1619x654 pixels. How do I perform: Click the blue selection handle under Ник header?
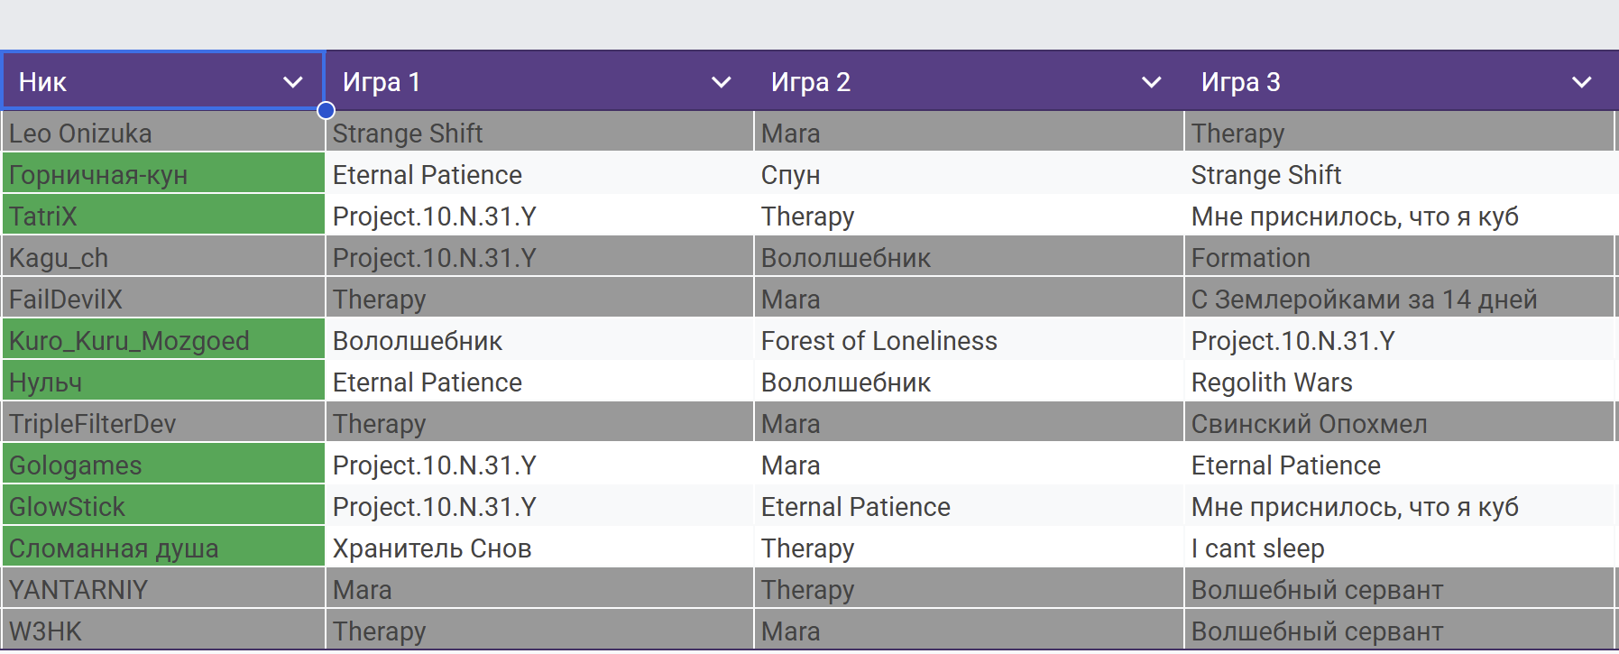[327, 111]
